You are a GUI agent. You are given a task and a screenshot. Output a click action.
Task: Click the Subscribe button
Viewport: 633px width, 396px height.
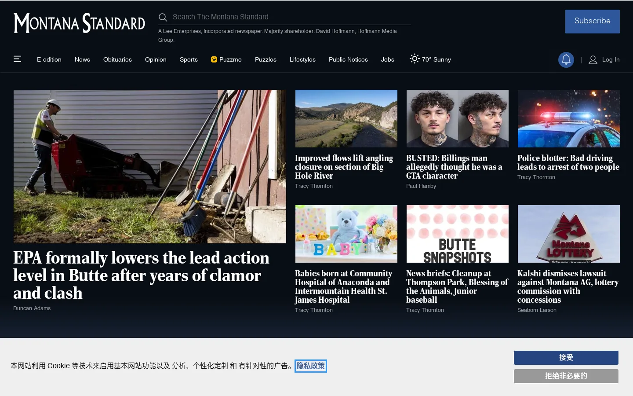point(592,21)
